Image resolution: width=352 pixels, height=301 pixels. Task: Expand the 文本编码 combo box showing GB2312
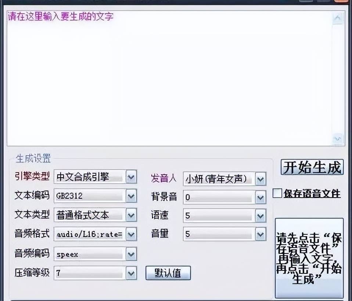tap(130, 196)
